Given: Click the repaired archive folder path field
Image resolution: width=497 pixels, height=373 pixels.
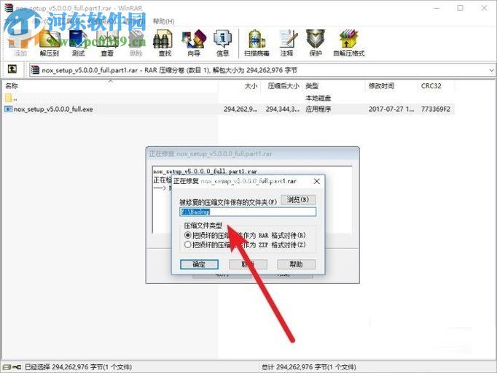Looking at the screenshot, I should pos(248,212).
